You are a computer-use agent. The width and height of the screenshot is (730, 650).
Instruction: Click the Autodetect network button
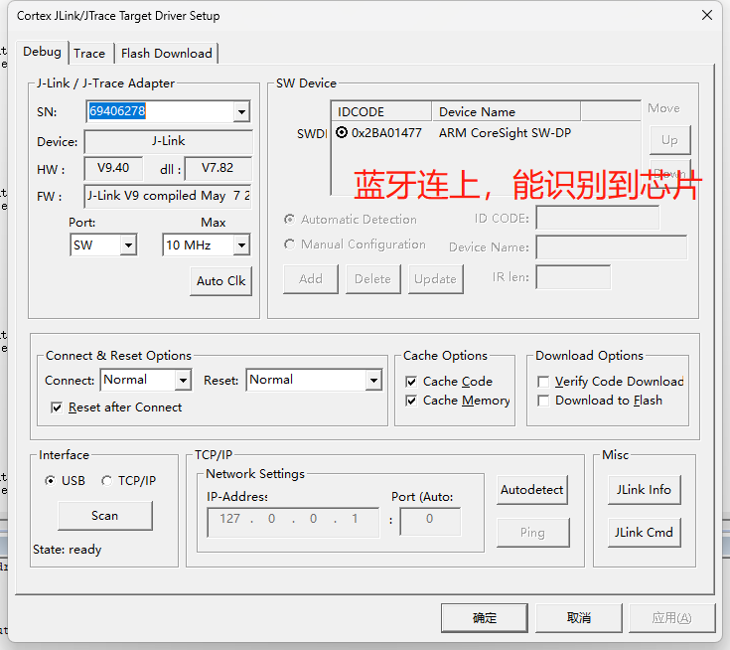[532, 490]
